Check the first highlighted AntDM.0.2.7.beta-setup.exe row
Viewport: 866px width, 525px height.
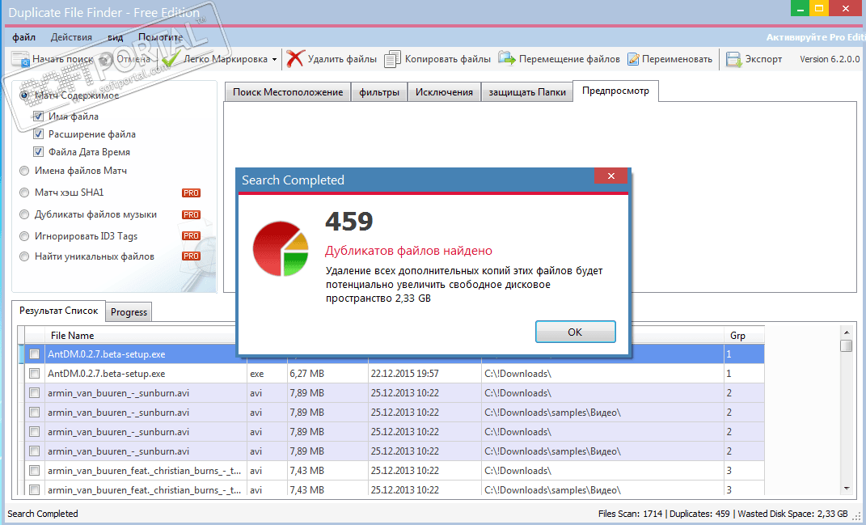click(x=34, y=354)
